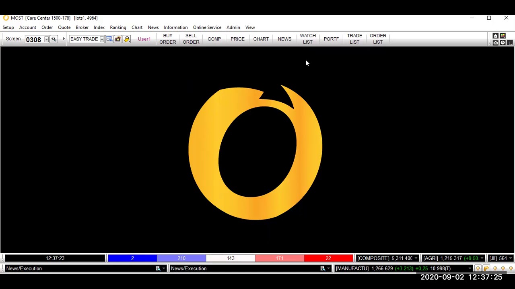Expand the COMPOSITE index dropdown
The width and height of the screenshot is (515, 289).
coord(416,258)
